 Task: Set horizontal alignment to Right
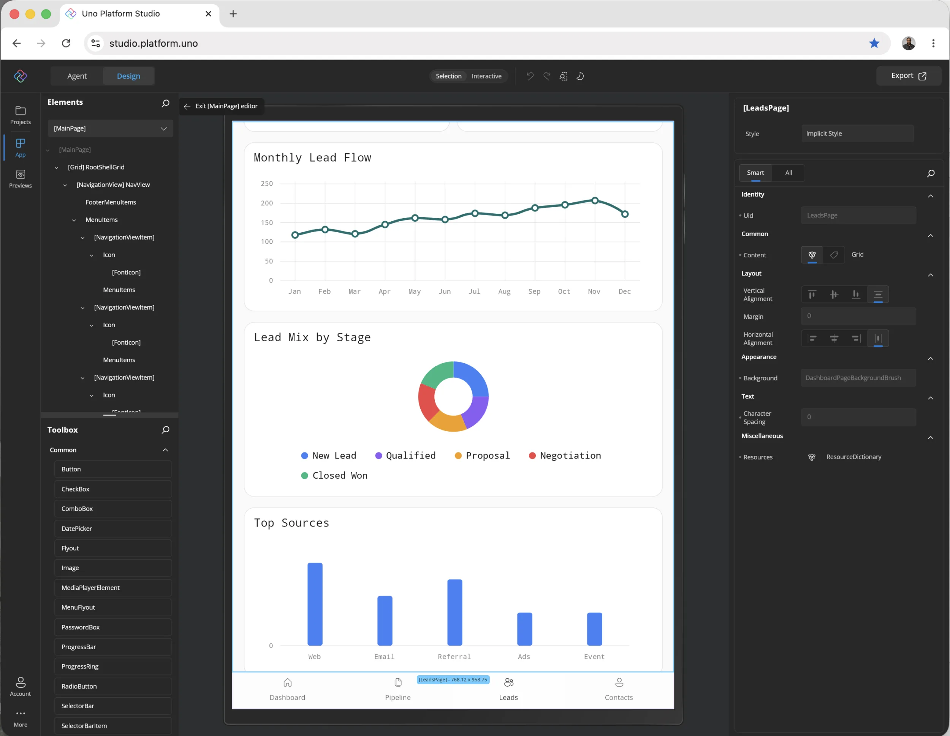(x=856, y=339)
